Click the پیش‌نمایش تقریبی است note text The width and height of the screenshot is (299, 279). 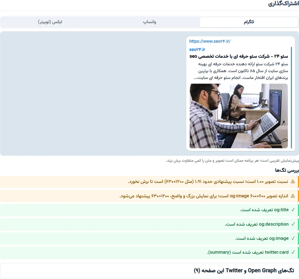coord(232,161)
